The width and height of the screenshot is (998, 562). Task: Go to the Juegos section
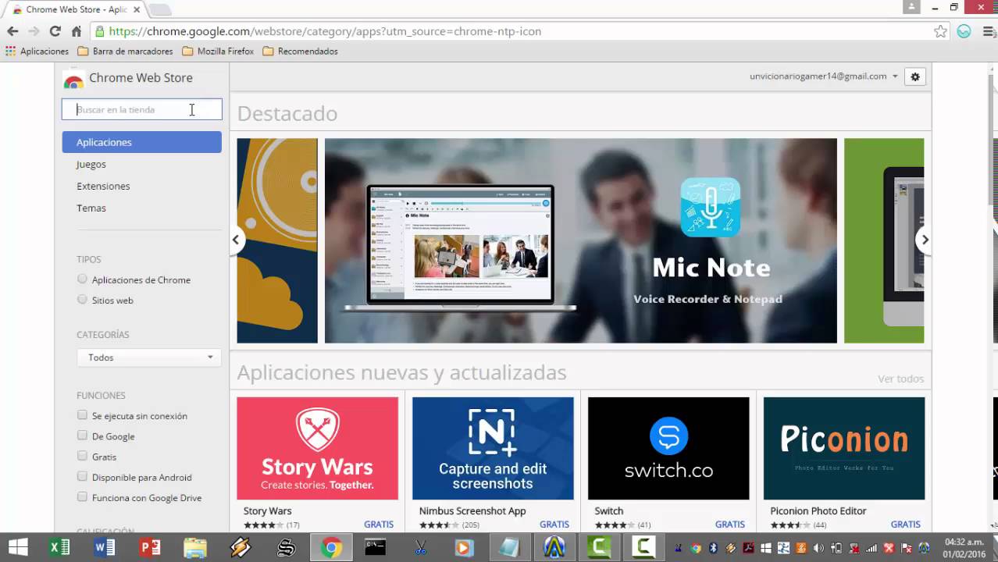(91, 164)
